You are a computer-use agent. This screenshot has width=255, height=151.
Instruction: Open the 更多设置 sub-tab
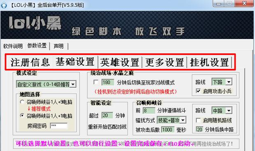pyautogui.click(x=165, y=62)
